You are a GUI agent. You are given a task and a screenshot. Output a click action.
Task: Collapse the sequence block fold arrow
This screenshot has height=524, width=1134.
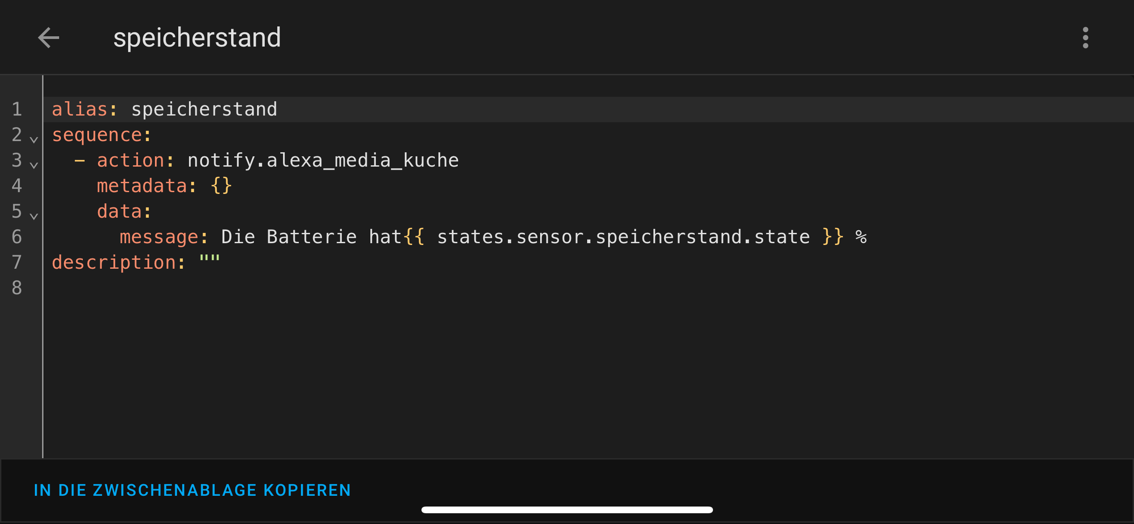[x=34, y=140]
